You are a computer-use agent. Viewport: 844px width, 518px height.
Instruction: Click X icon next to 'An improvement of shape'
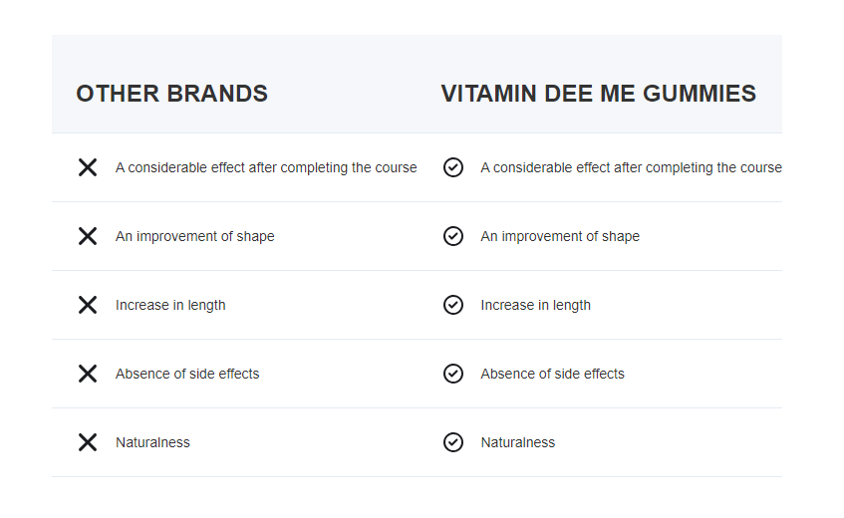88,236
